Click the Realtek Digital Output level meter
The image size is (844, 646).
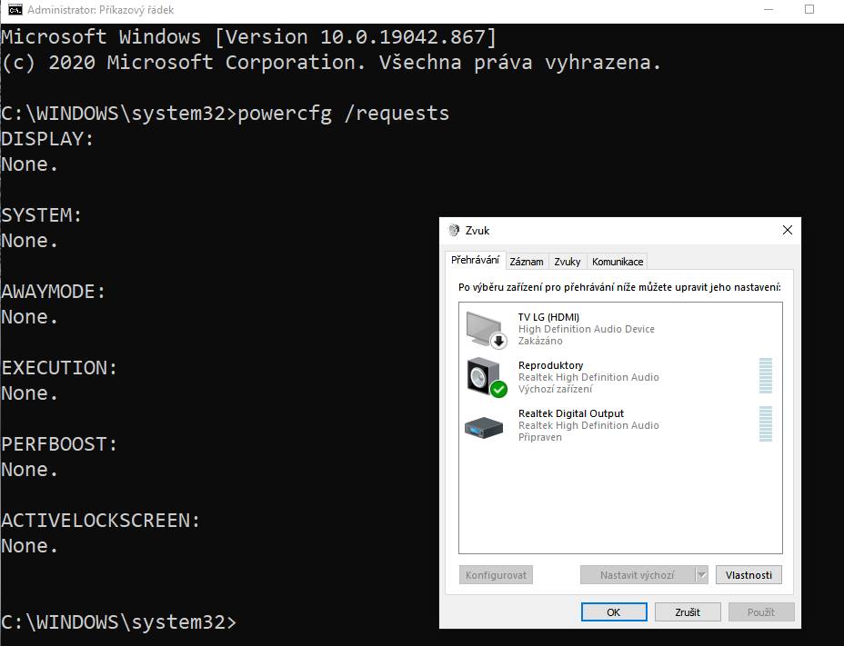coord(766,424)
